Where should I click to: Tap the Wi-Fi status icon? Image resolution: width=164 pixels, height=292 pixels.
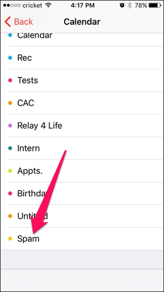48,6
